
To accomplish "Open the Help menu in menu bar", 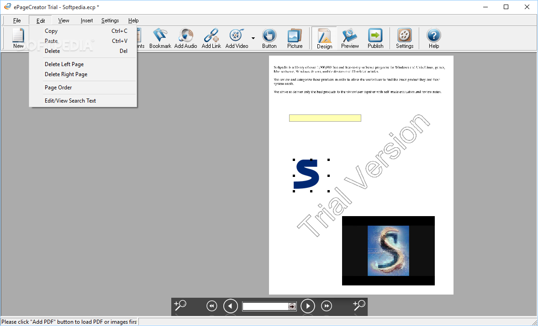I will tap(133, 21).
